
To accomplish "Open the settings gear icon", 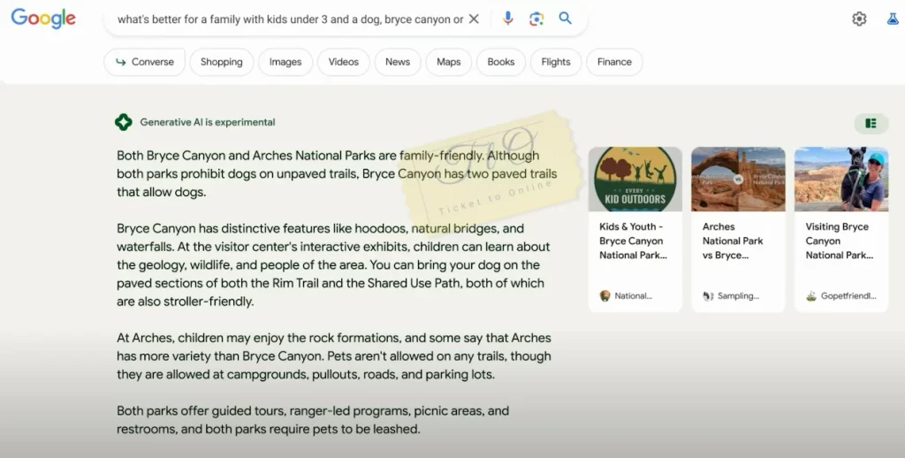I will click(x=859, y=19).
